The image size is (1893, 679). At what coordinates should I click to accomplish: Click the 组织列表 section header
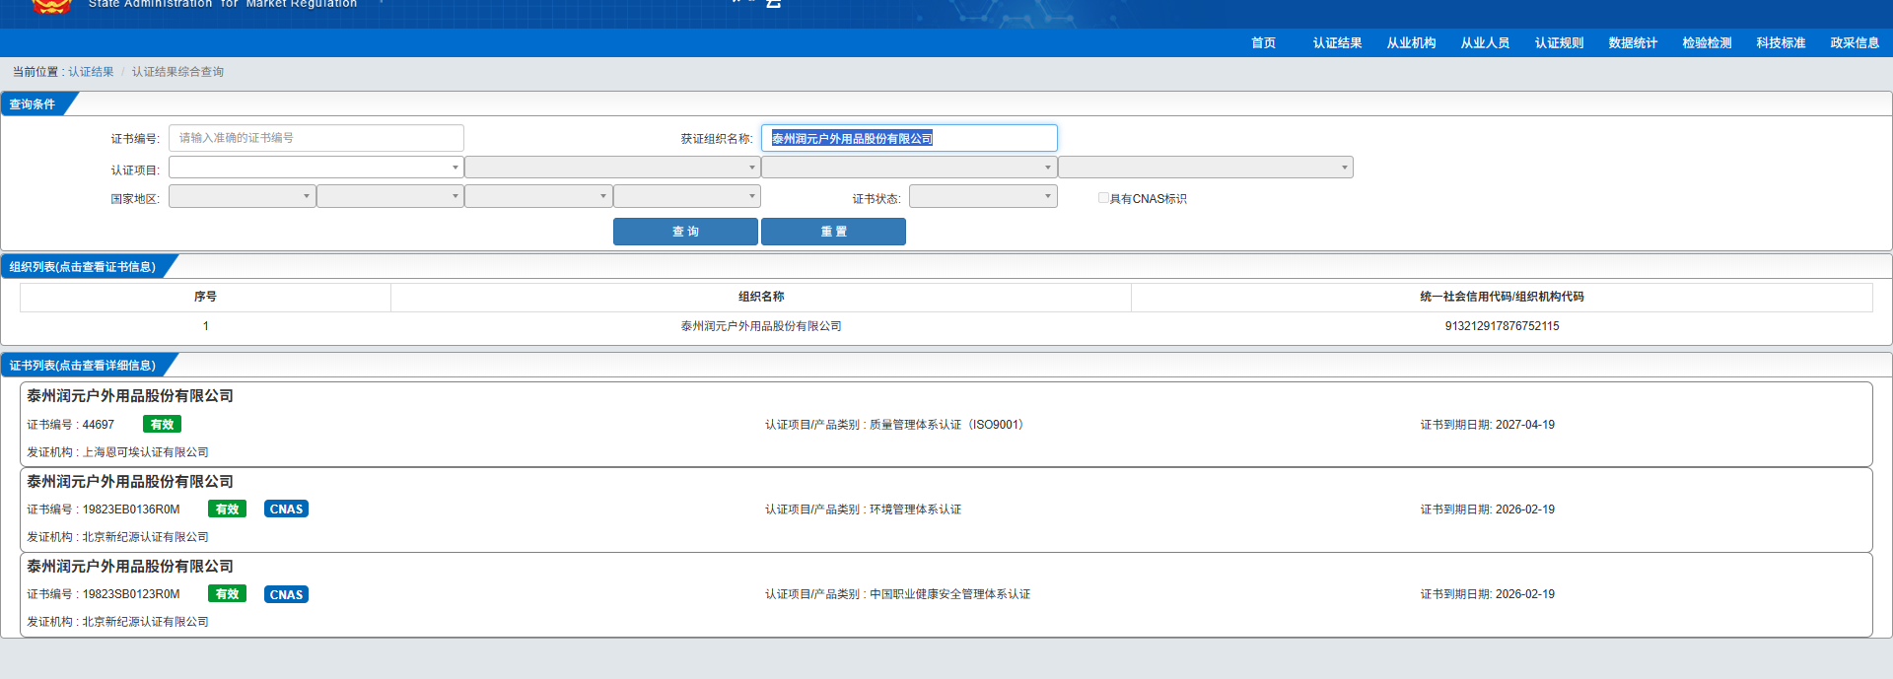coord(83,267)
